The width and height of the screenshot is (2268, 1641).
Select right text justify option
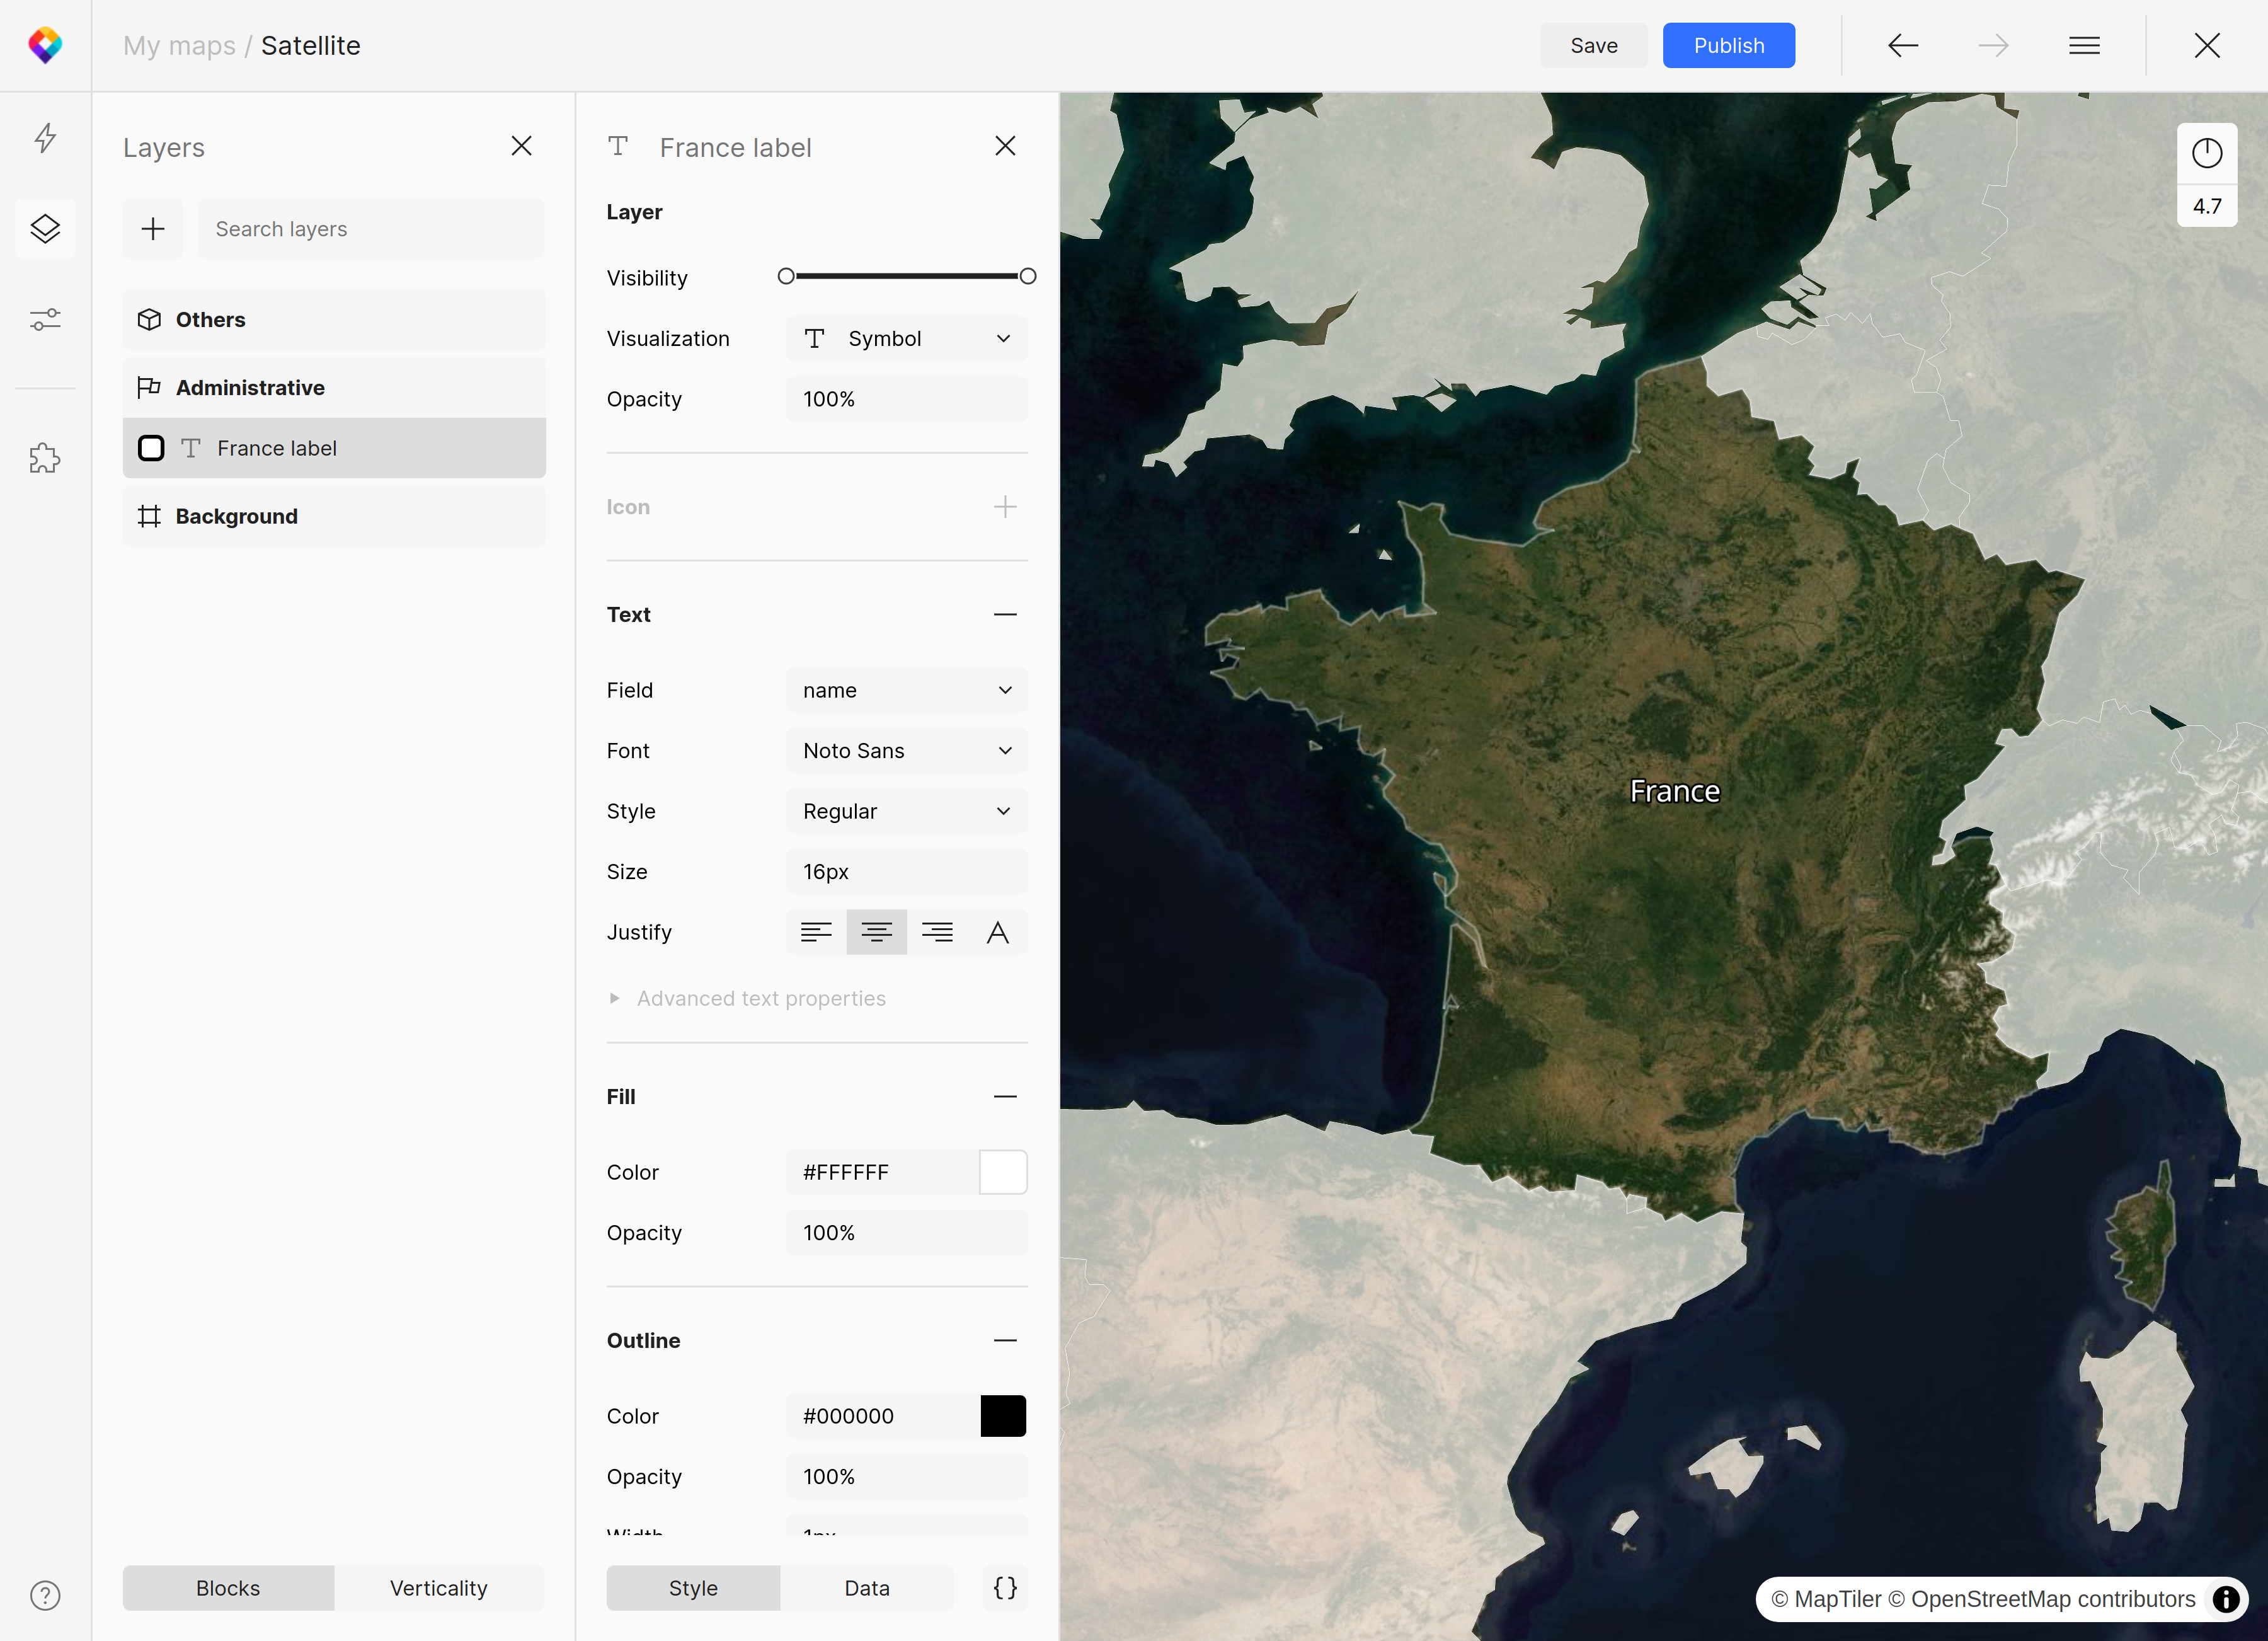click(937, 932)
